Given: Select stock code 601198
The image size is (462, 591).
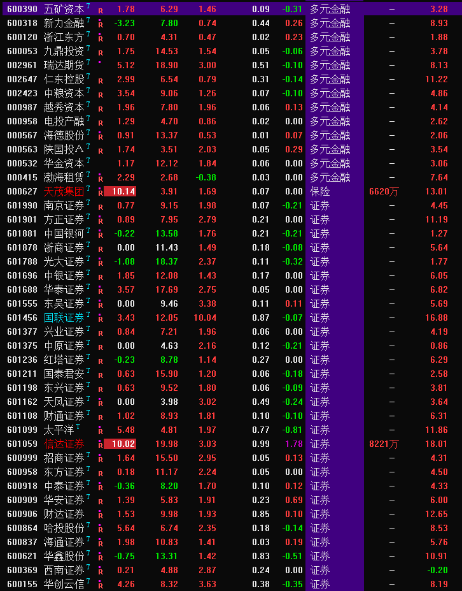Looking at the screenshot, I should 22,388.
